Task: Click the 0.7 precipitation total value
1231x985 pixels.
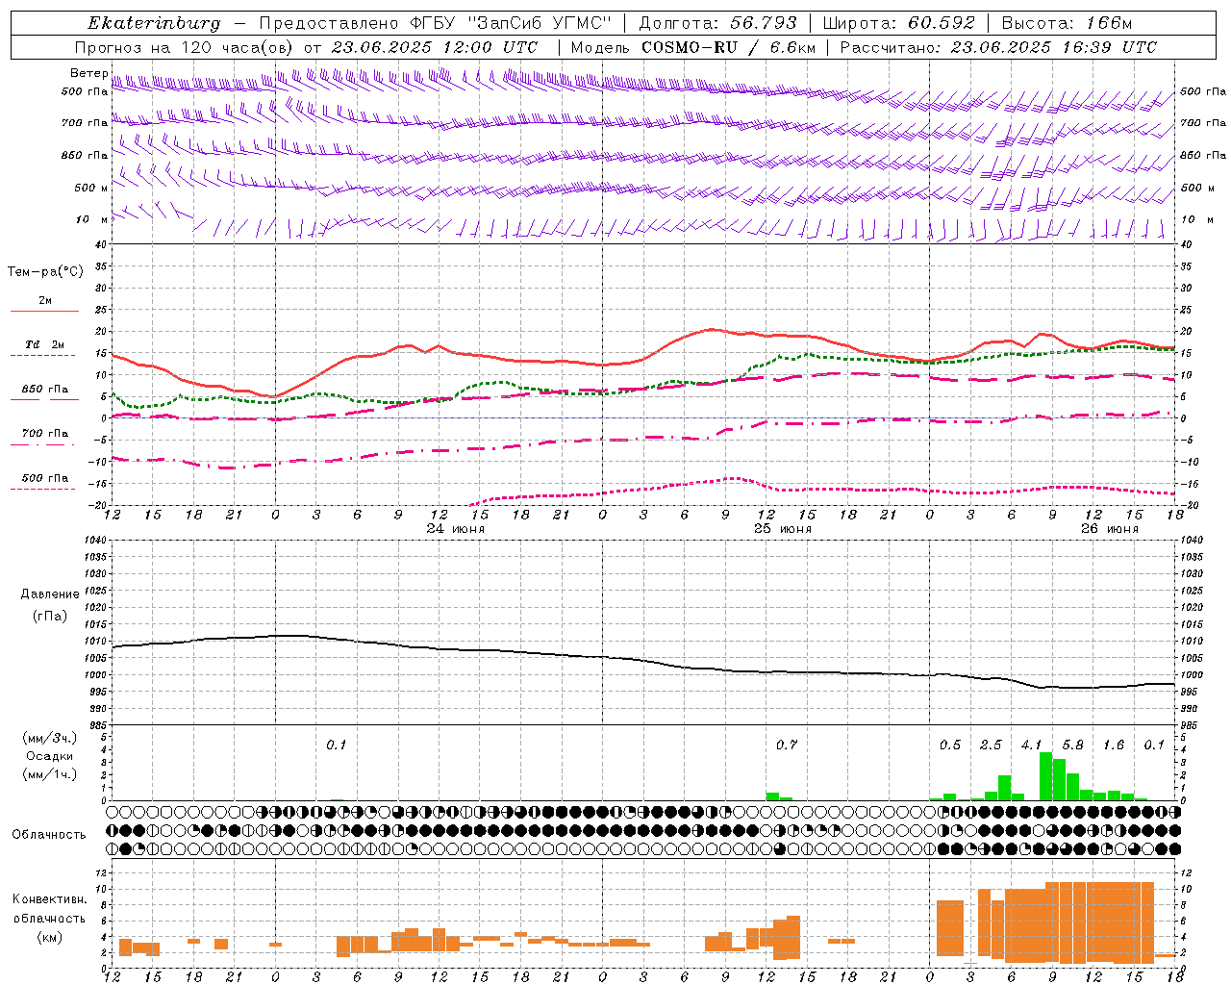Action: click(787, 745)
